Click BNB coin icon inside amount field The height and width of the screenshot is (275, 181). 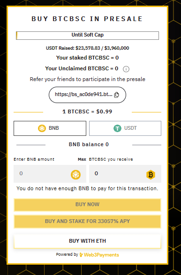point(75,175)
